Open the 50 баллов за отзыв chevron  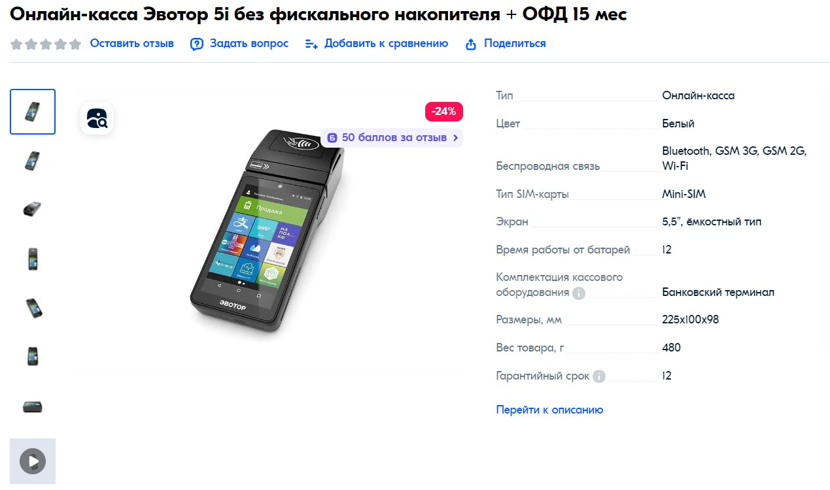tap(456, 138)
